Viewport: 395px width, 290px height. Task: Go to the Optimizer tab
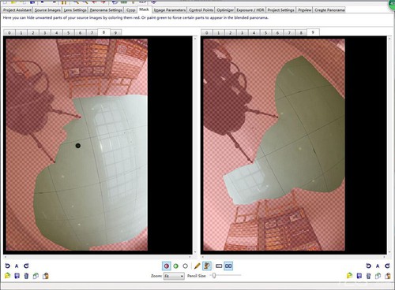click(x=225, y=10)
